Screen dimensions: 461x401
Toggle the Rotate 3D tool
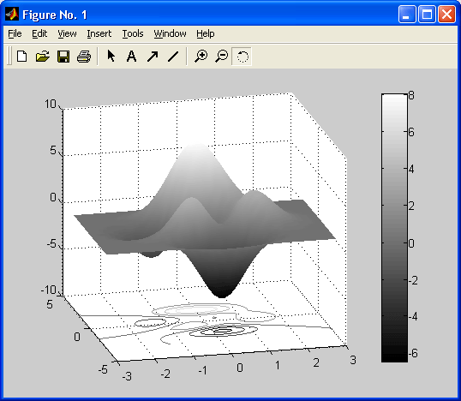[x=242, y=57]
